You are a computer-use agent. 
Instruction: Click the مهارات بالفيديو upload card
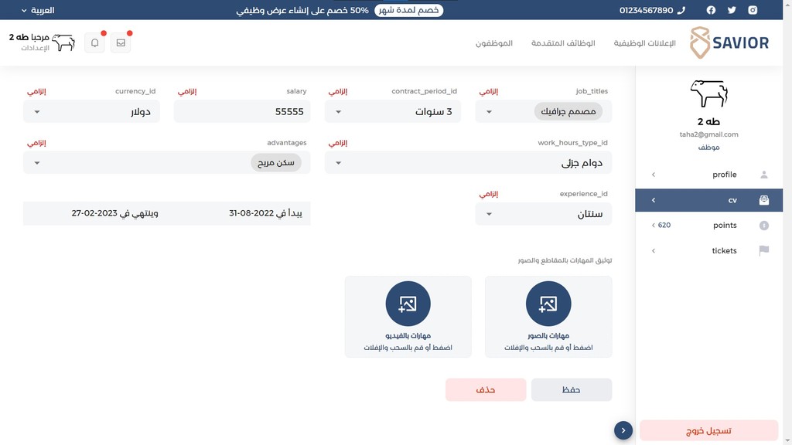[408, 317]
